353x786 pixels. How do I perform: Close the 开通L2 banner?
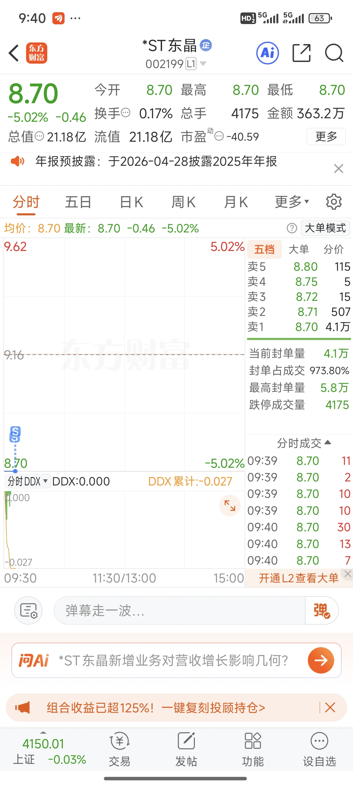[348, 574]
